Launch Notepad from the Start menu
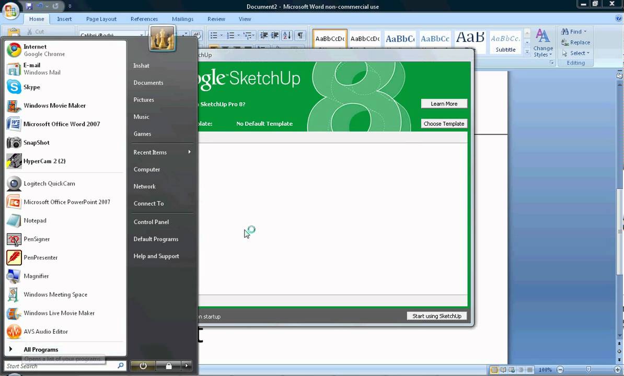Image resolution: width=624 pixels, height=376 pixels. [65, 220]
